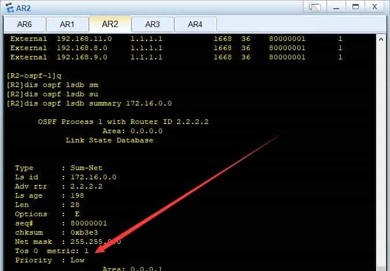Click the 'dis ospf lsdb sm' line

coord(52,85)
